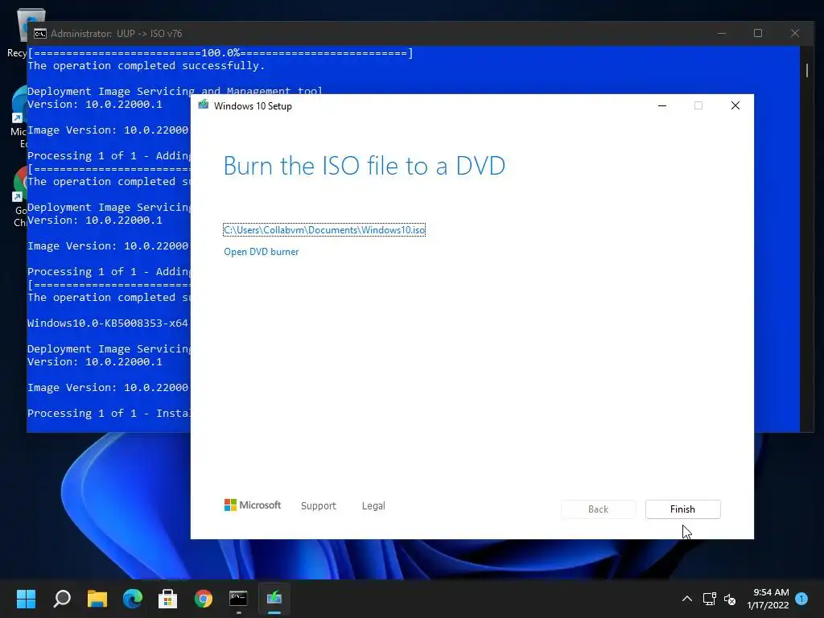Select the Google Chrome desktop shortcut
This screenshot has width=824, height=618.
click(x=19, y=196)
